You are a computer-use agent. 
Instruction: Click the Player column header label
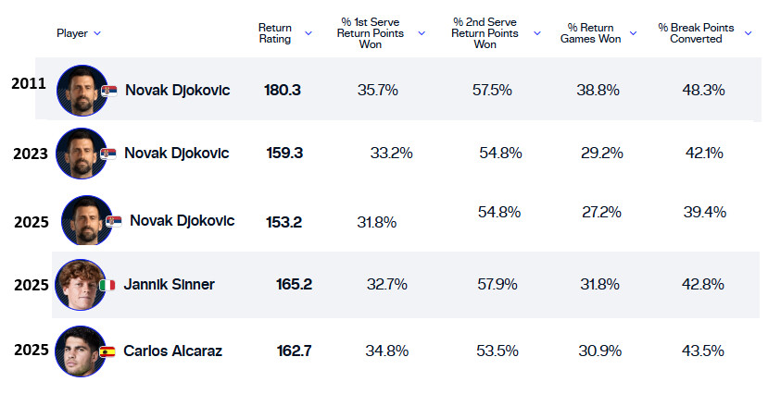(72, 33)
